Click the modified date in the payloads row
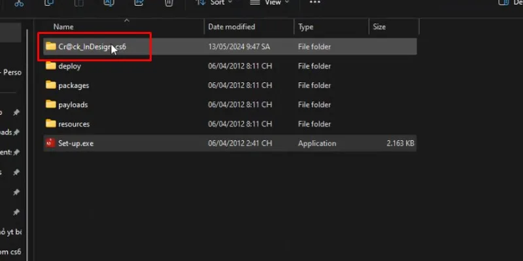Image resolution: width=523 pixels, height=261 pixels. pos(240,104)
